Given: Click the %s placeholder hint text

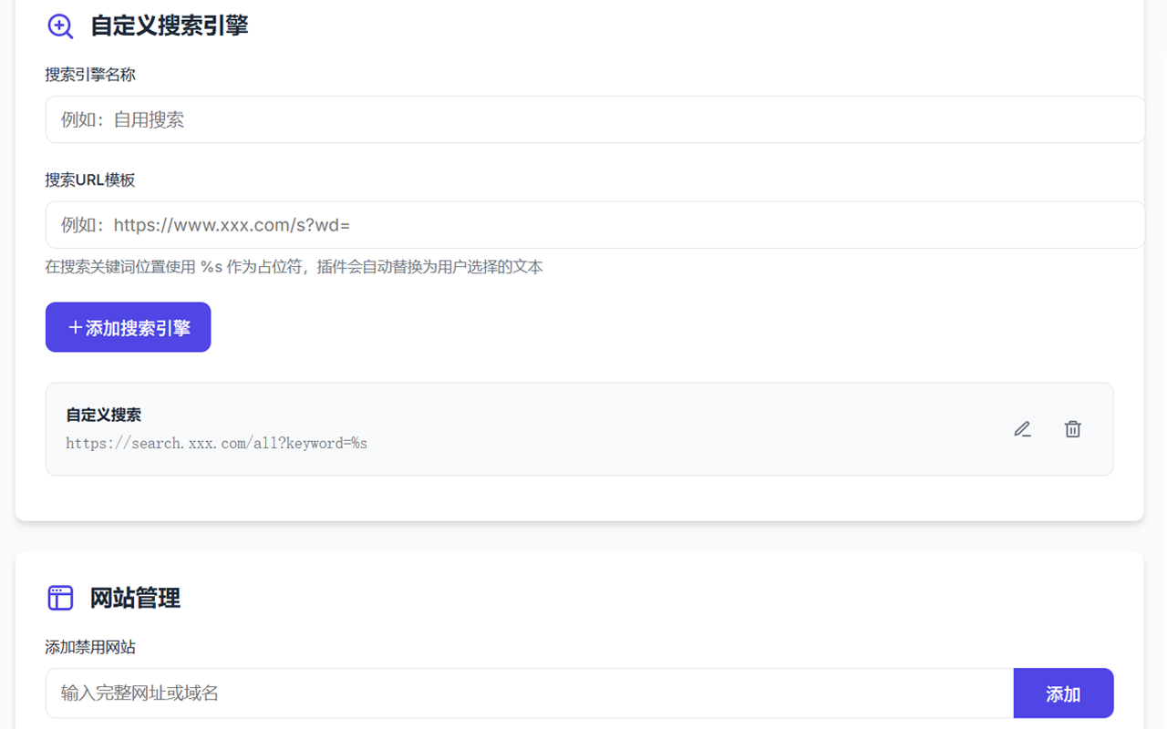Looking at the screenshot, I should (294, 267).
